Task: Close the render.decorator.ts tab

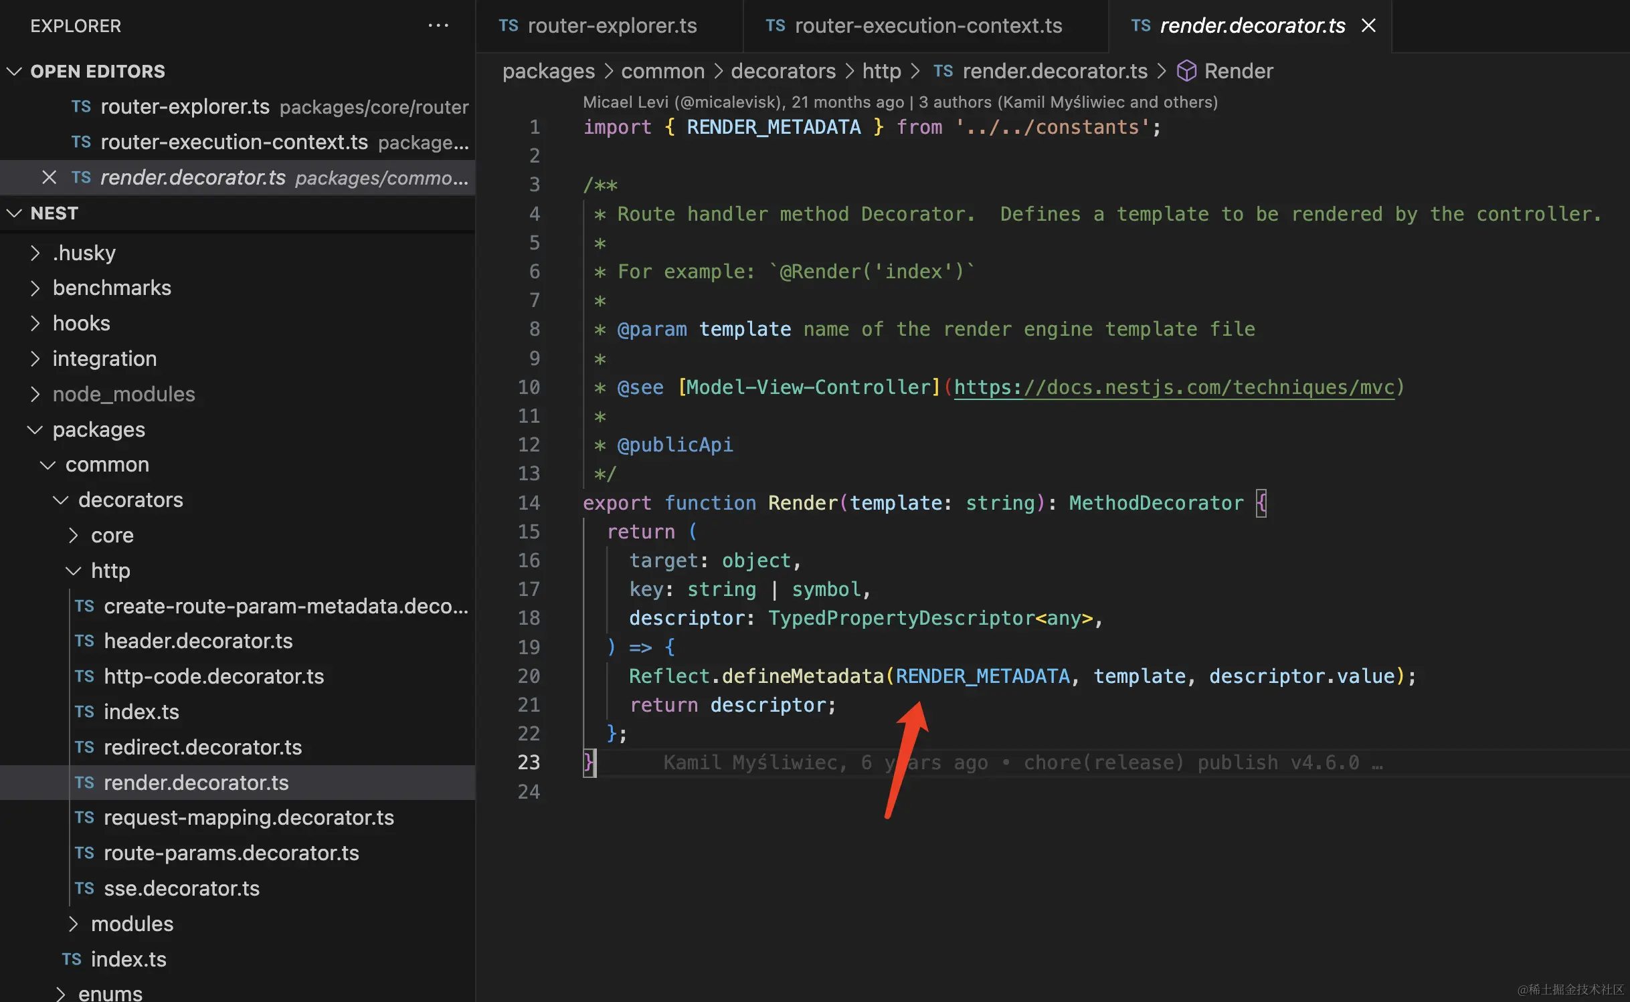Action: click(x=1368, y=26)
